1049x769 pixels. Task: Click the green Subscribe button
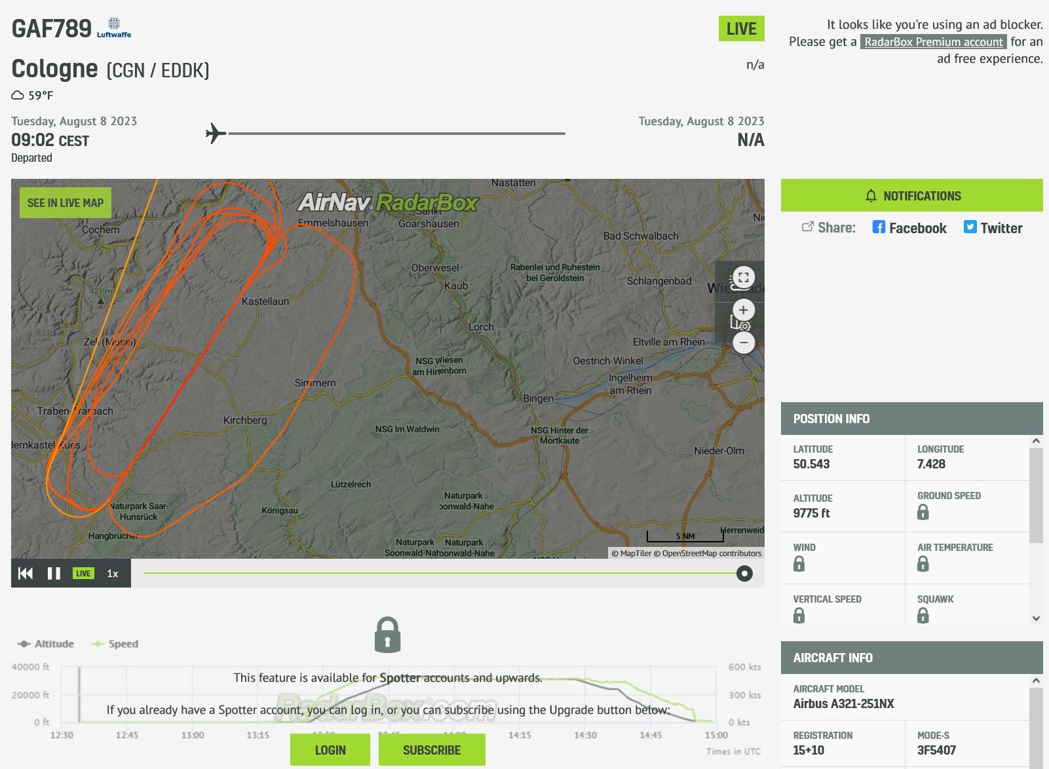(x=432, y=750)
